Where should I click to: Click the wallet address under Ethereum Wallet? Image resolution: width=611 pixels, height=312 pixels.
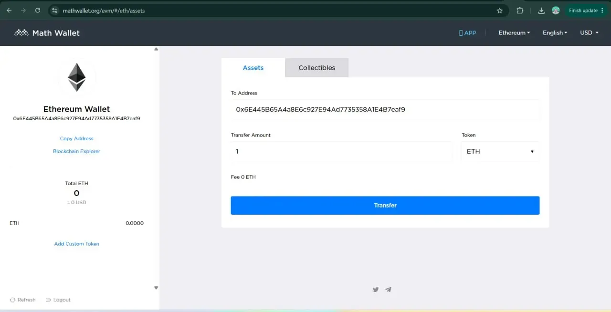point(77,118)
